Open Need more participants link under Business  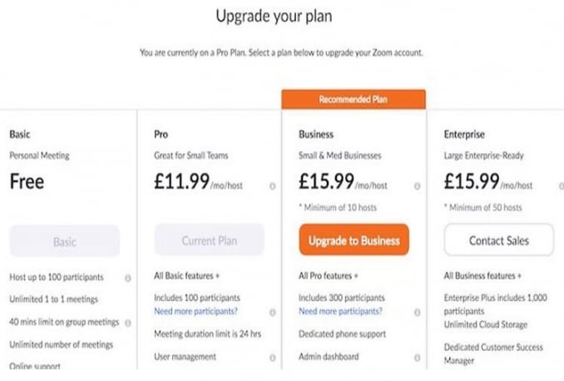(x=340, y=311)
